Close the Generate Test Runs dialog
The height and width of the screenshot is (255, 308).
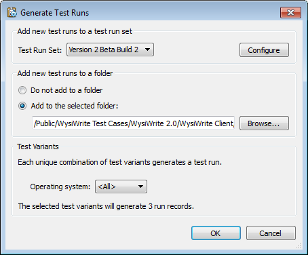coord(290,12)
